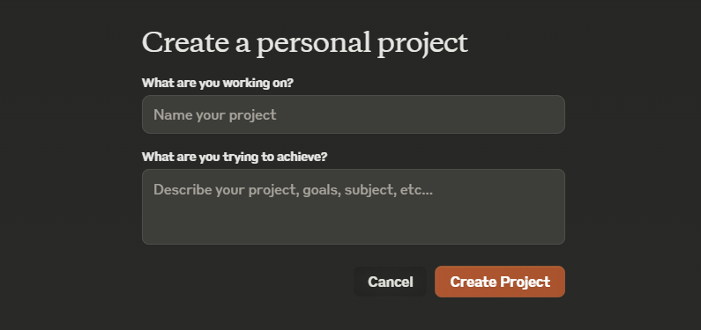Focus the project description text area
The width and height of the screenshot is (701, 330).
354,207
